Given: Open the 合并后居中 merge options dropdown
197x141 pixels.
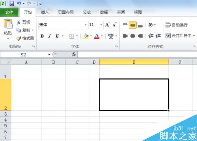Looking at the screenshot, I should pyautogui.click(x=194, y=36).
